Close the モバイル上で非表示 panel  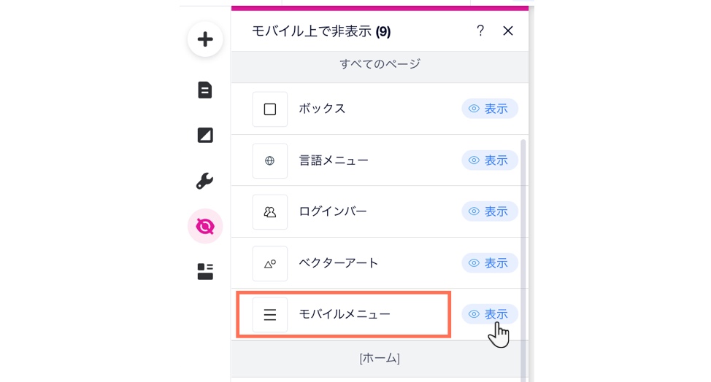pos(508,31)
